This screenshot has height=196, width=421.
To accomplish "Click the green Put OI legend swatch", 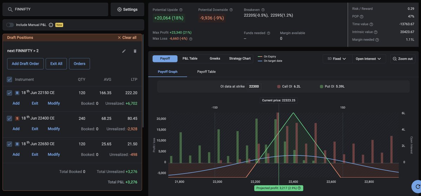I will click(x=322, y=86).
